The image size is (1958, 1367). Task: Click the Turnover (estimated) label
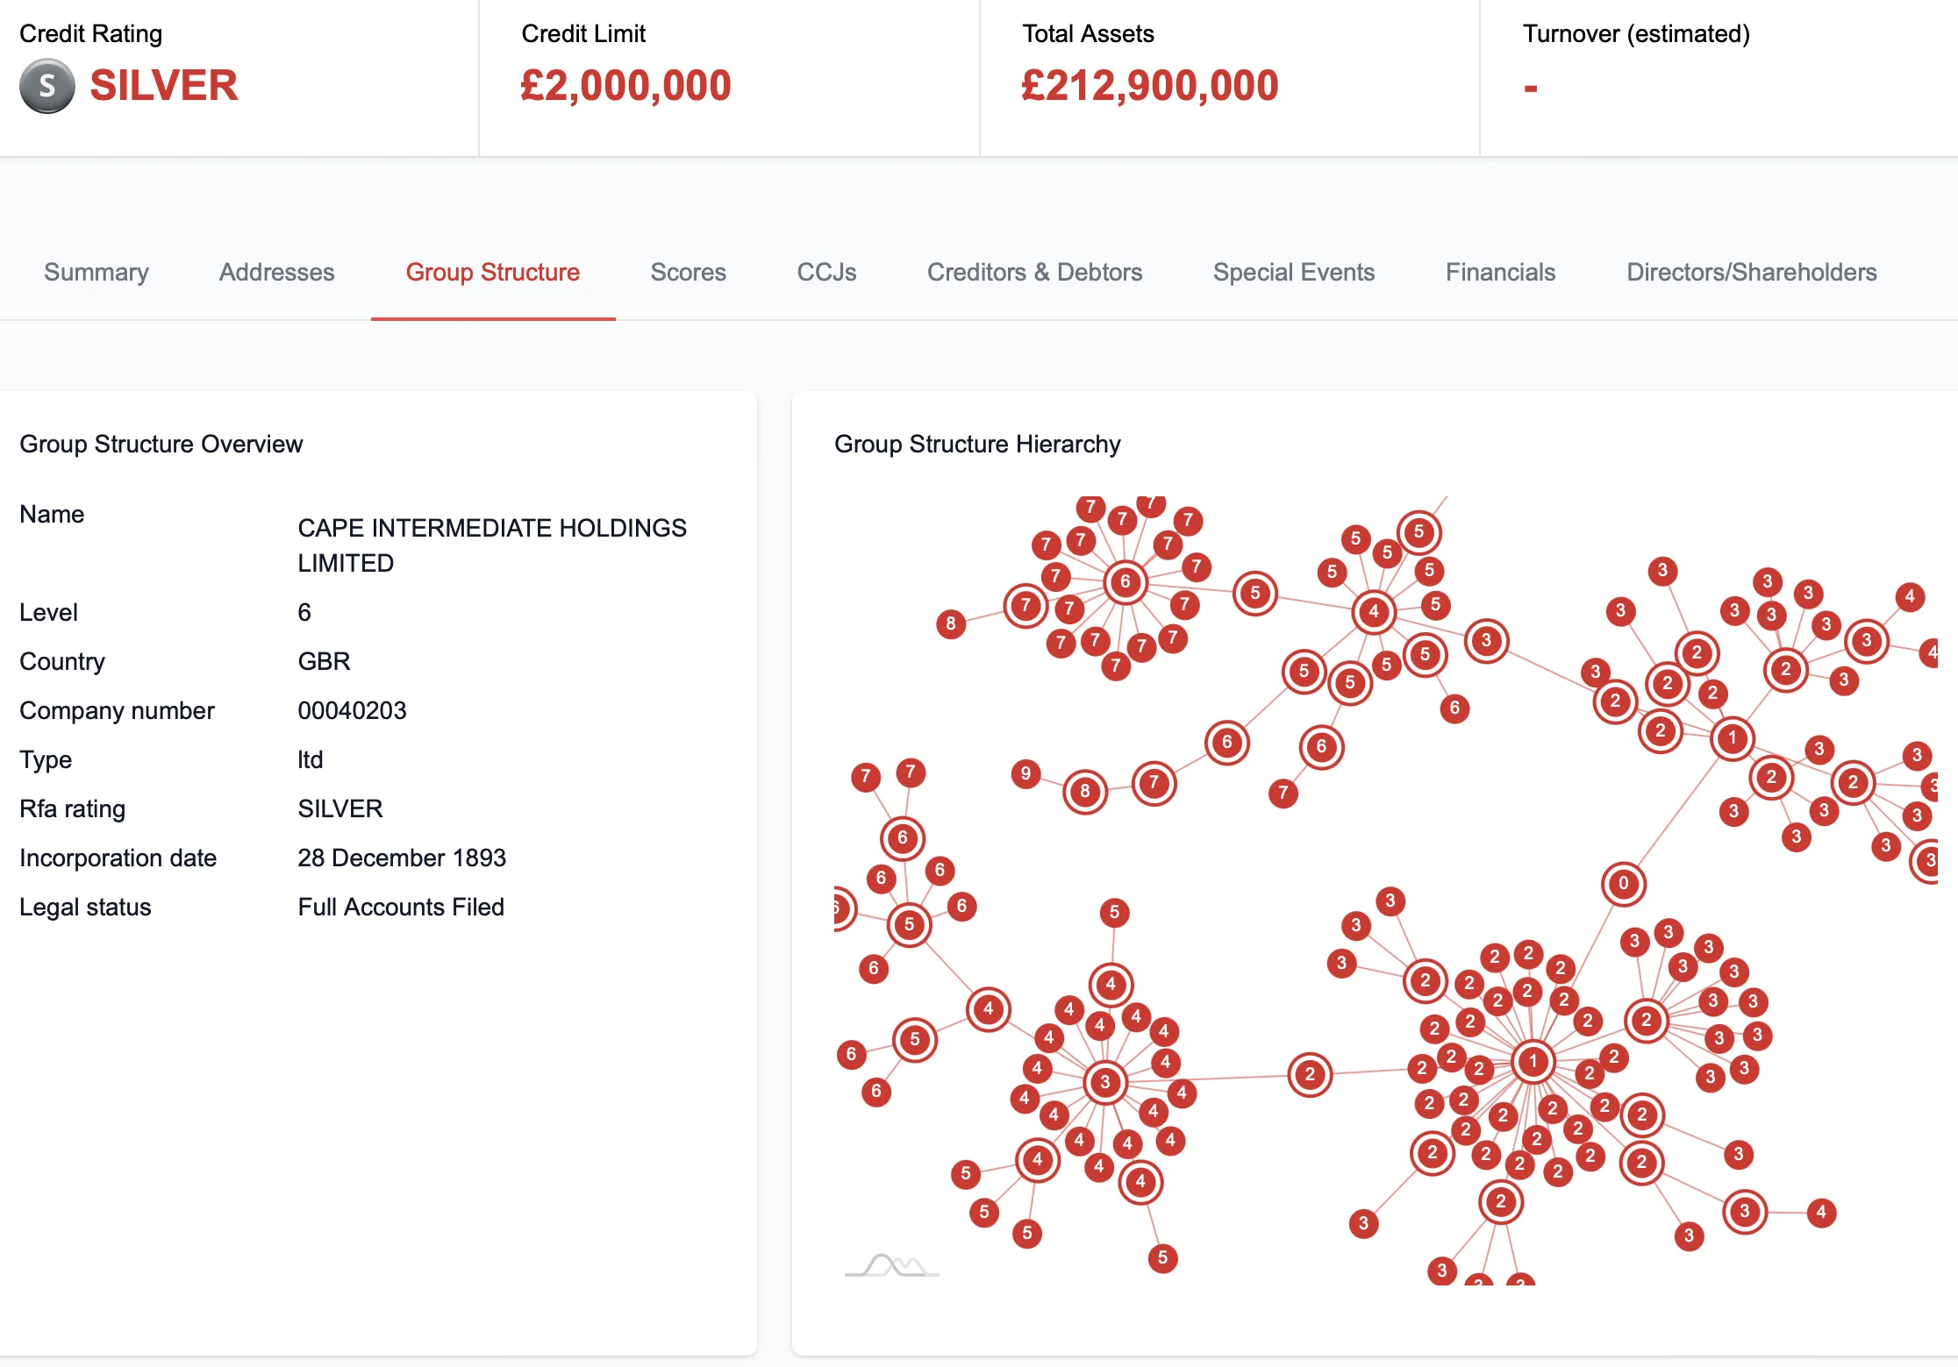[1636, 33]
